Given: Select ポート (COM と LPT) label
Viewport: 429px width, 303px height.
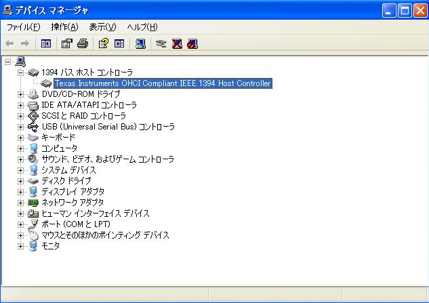Looking at the screenshot, I should pos(76,224).
